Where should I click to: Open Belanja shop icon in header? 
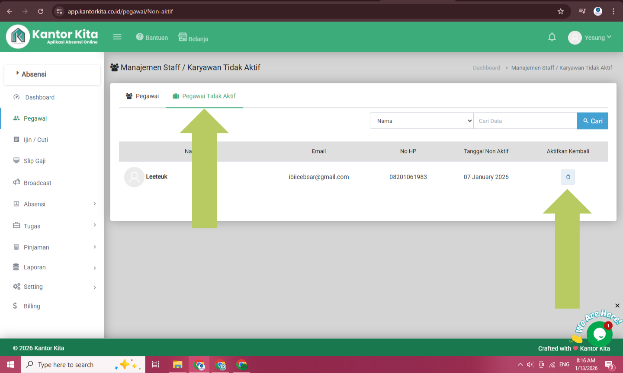(183, 37)
